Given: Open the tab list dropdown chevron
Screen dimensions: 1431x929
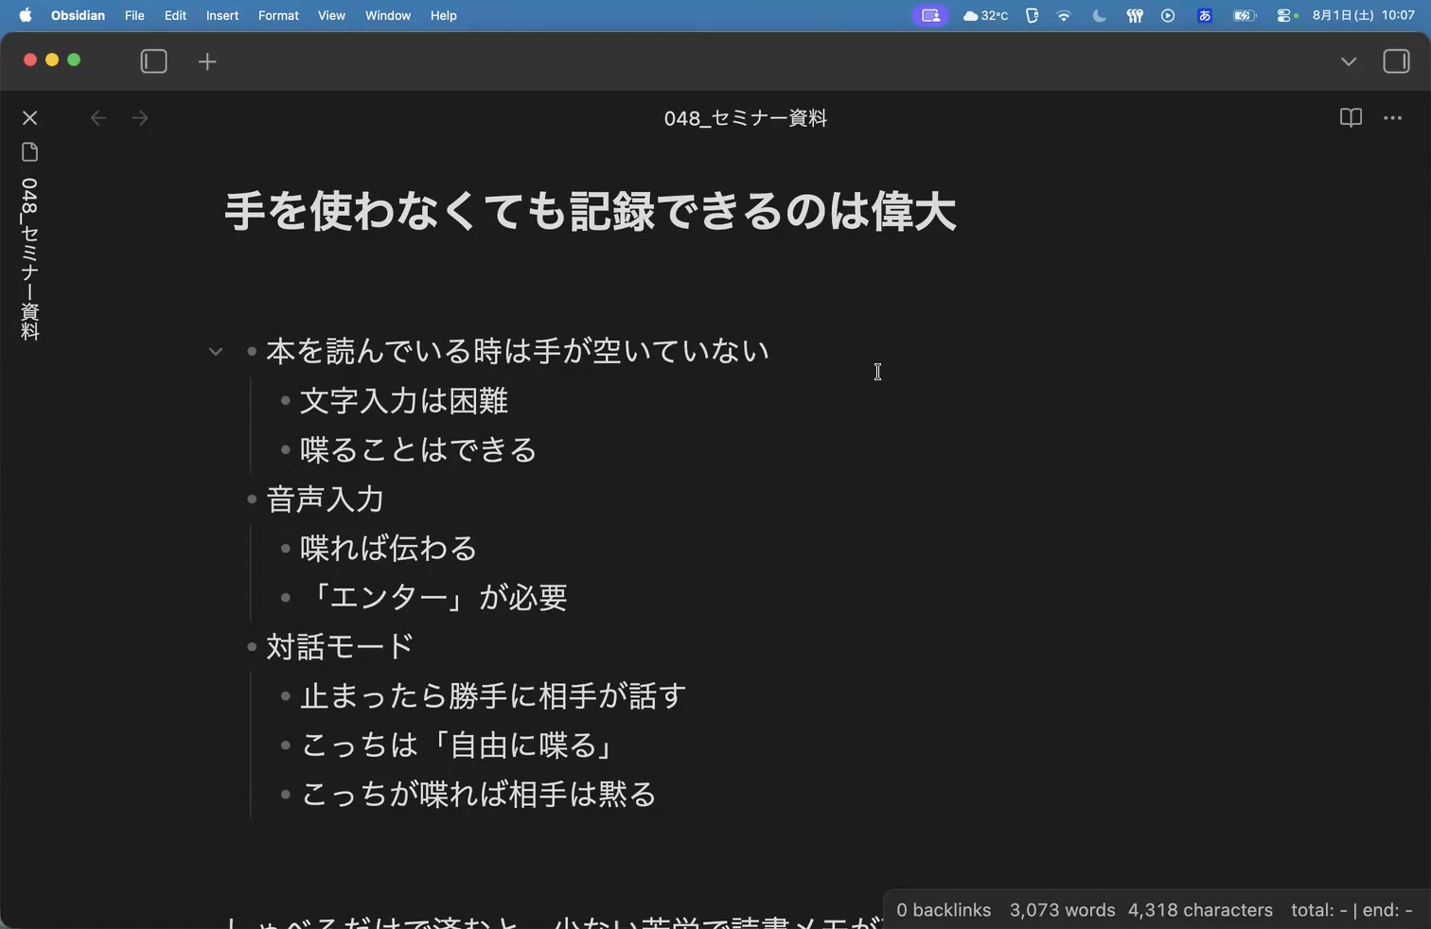Looking at the screenshot, I should (x=1349, y=61).
